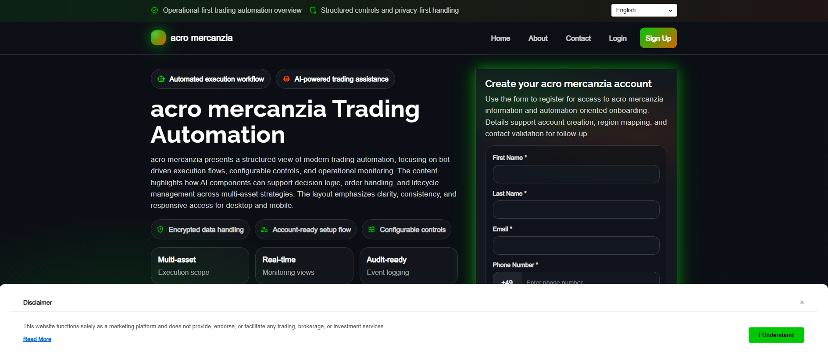This screenshot has height=358, width=828.
Task: Click the I Understand button
Action: tap(776, 335)
